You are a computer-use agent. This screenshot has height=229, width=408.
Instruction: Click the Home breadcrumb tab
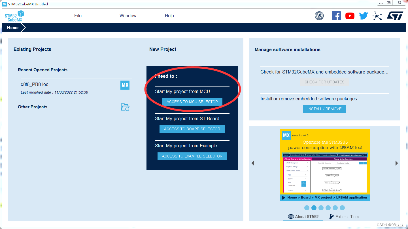pos(13,28)
